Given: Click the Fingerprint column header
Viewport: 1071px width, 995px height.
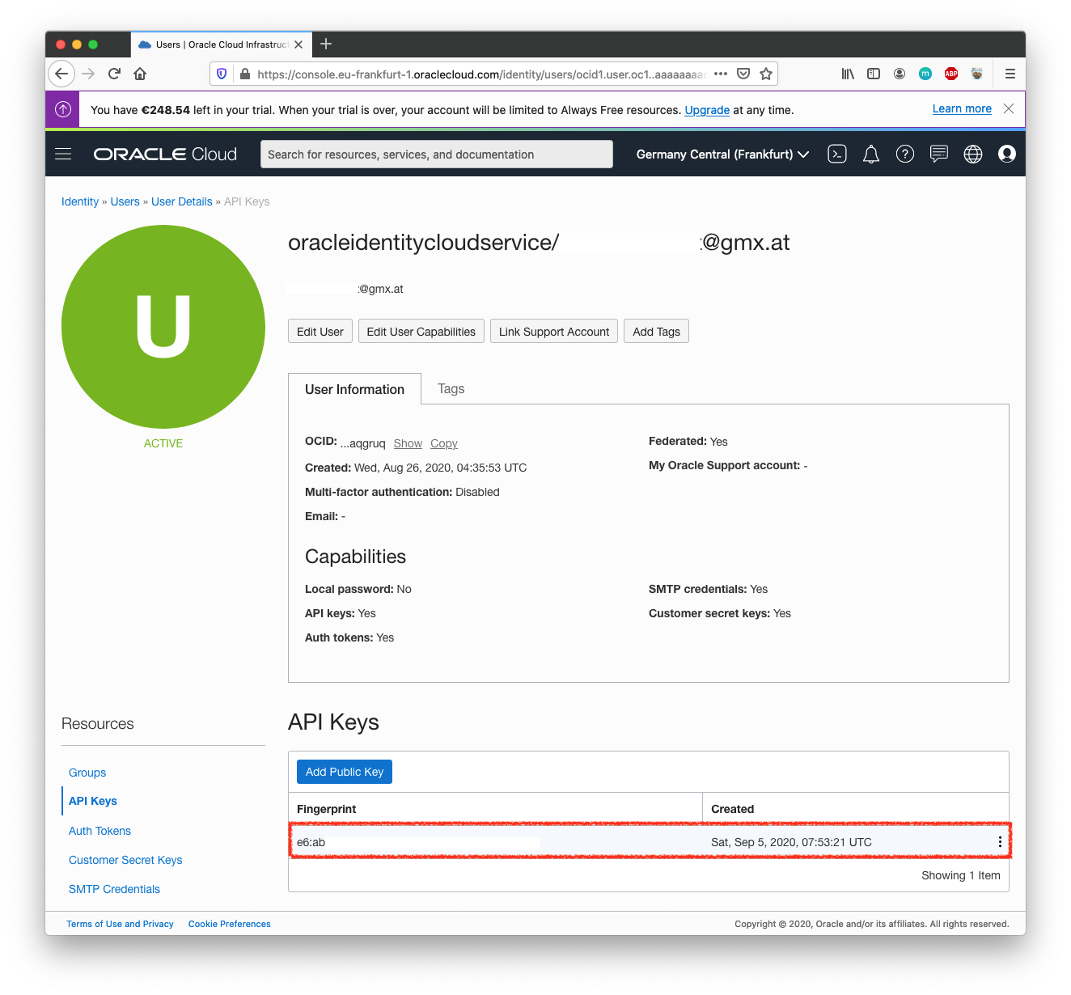Looking at the screenshot, I should pos(327,809).
